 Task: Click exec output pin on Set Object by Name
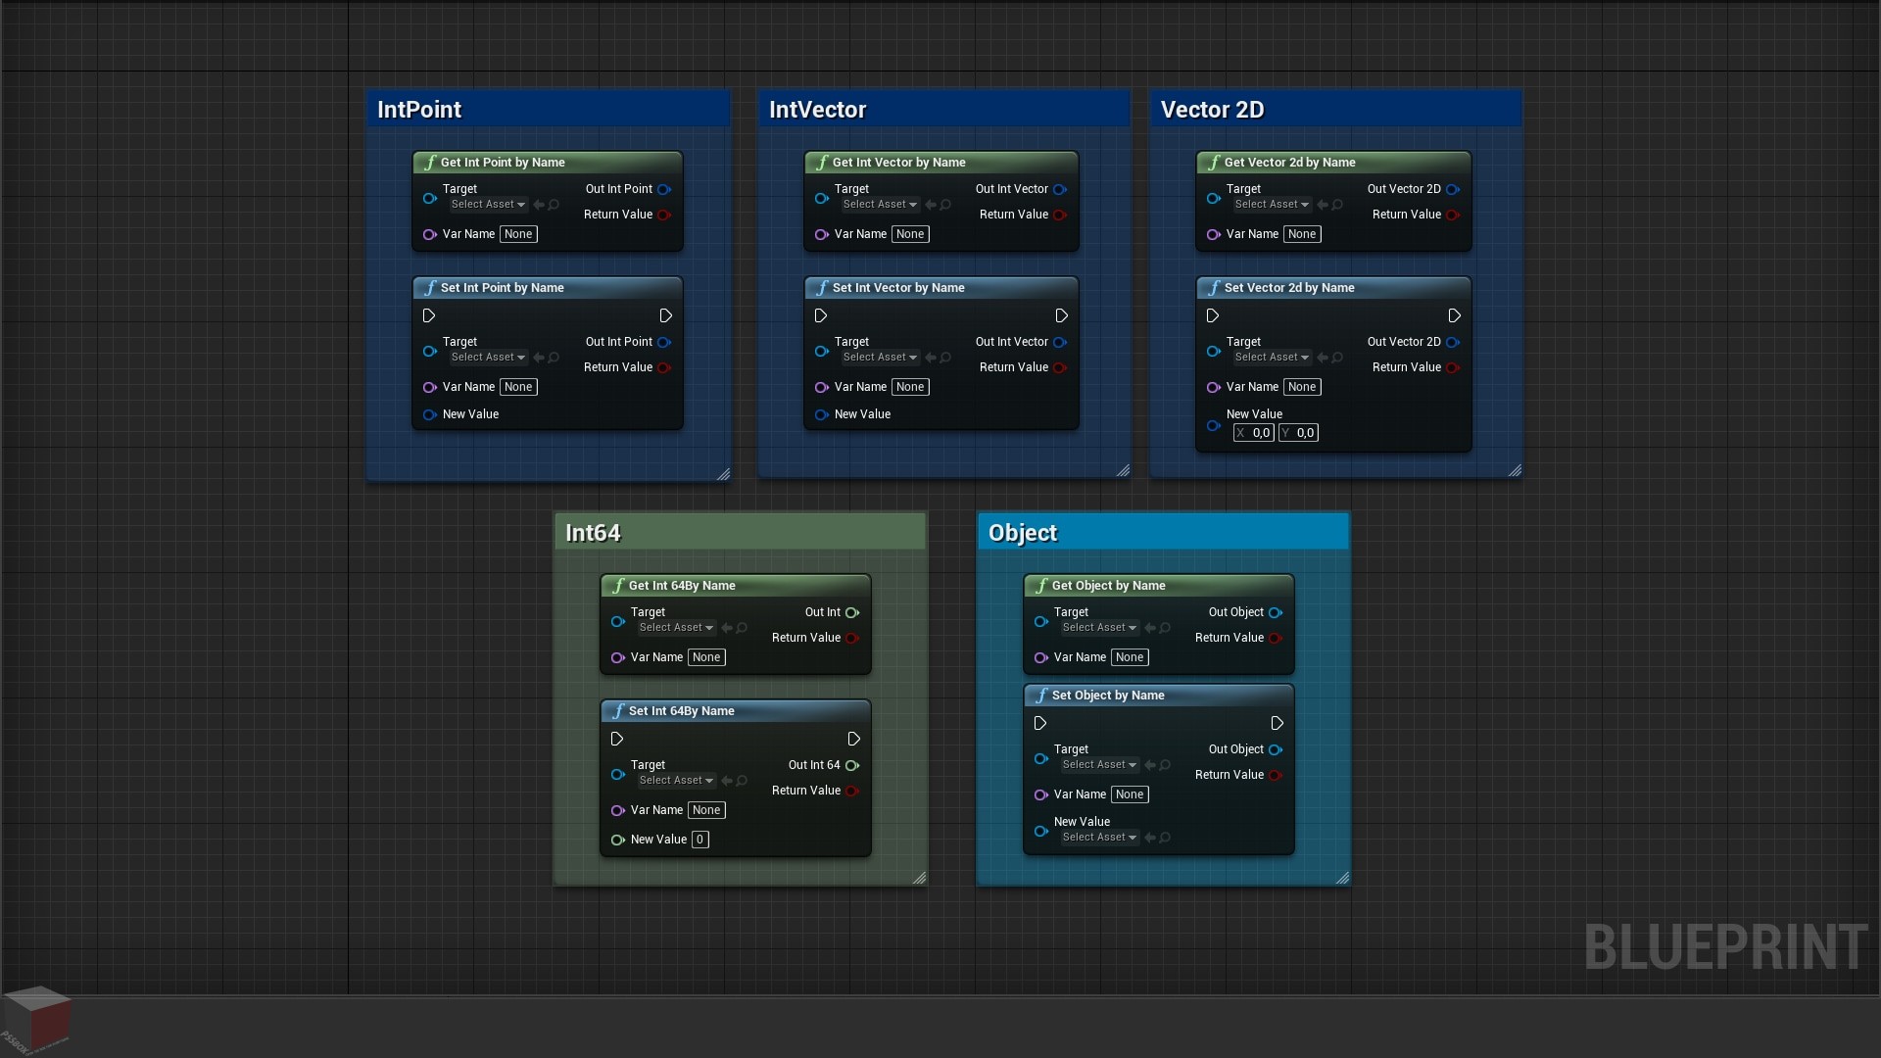click(1277, 723)
